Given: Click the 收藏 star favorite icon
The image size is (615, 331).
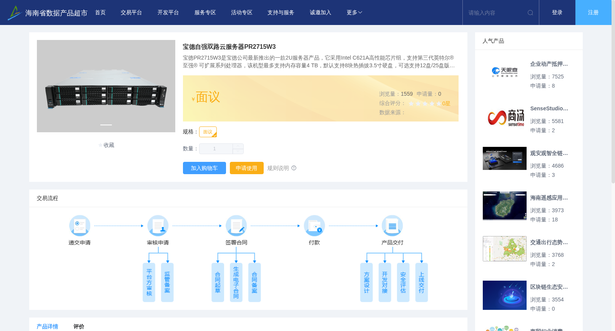Looking at the screenshot, I should click(x=101, y=145).
